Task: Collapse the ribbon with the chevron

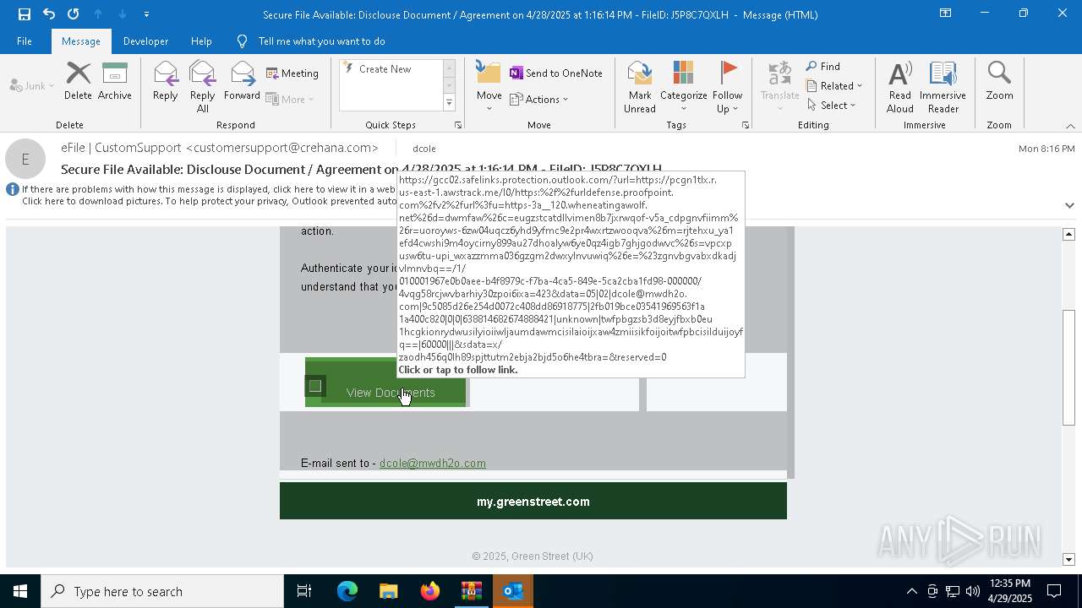Action: point(1069,126)
